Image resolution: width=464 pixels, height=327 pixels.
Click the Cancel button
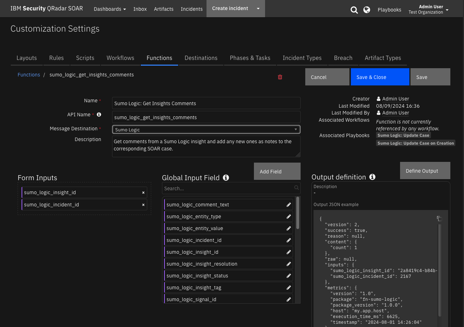point(327,77)
